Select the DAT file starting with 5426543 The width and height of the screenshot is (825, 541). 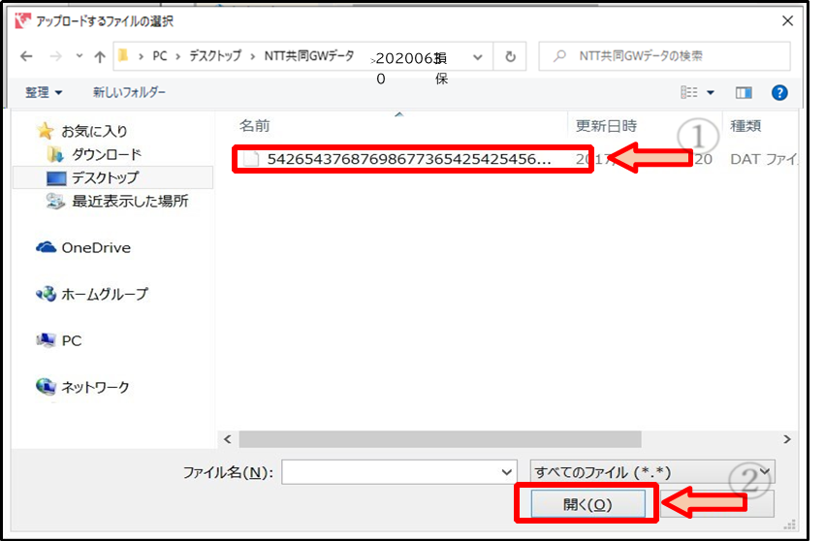[408, 160]
